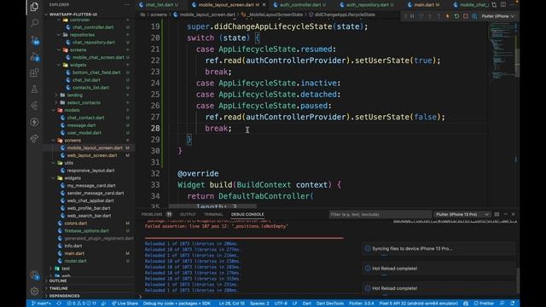This screenshot has width=546, height=307.
Task: Switch to the OUTPUT panel tab
Action: (188, 214)
